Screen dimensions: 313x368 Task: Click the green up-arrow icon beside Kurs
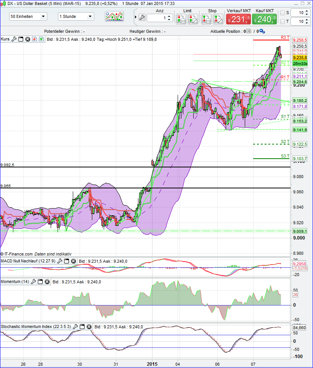point(40,39)
